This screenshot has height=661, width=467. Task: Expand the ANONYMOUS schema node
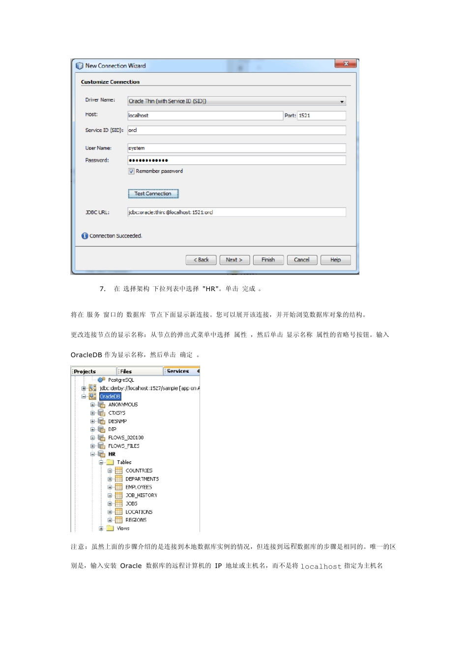pyautogui.click(x=92, y=405)
